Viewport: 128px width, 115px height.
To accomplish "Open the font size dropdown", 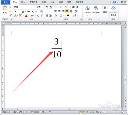I will point(44,7).
